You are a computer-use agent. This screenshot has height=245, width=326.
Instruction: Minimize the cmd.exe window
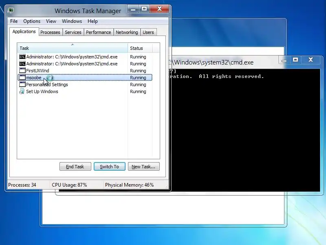[284, 60]
